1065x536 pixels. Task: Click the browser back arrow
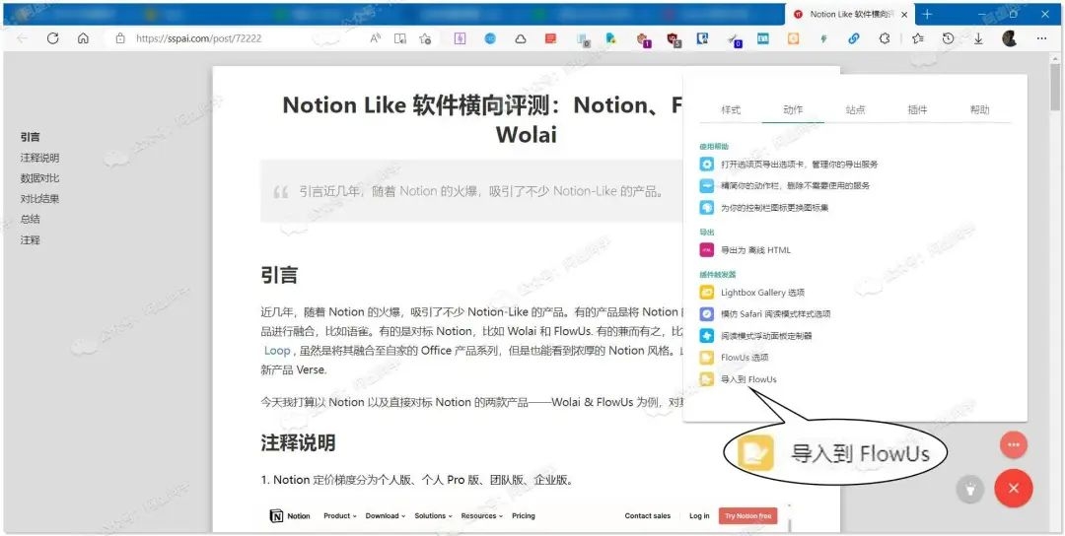click(23, 38)
